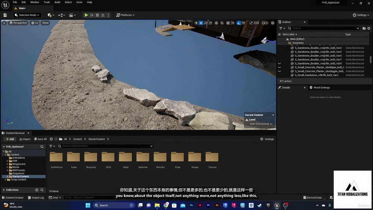Activate the Scale gizmo tool
The height and width of the screenshot is (210, 373).
point(210,23)
